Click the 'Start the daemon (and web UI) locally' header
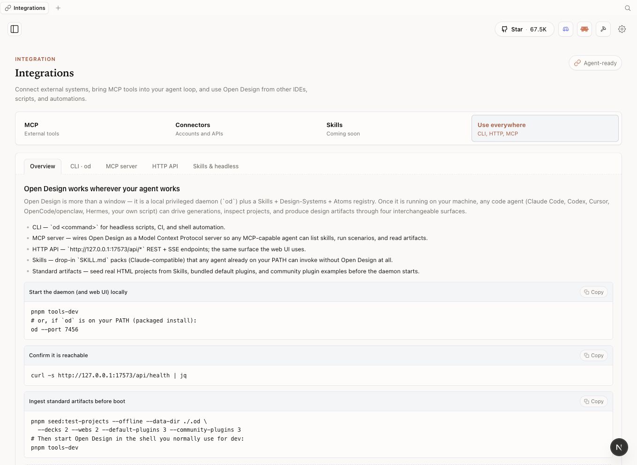The image size is (637, 465). tap(78, 292)
